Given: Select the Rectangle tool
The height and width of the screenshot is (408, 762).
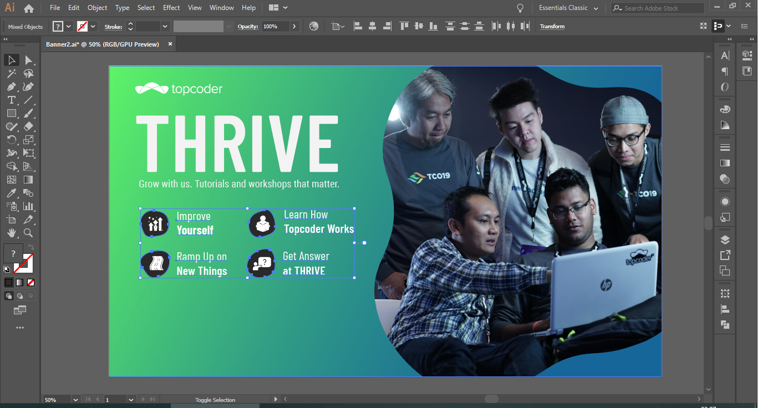Looking at the screenshot, I should pyautogui.click(x=11, y=113).
